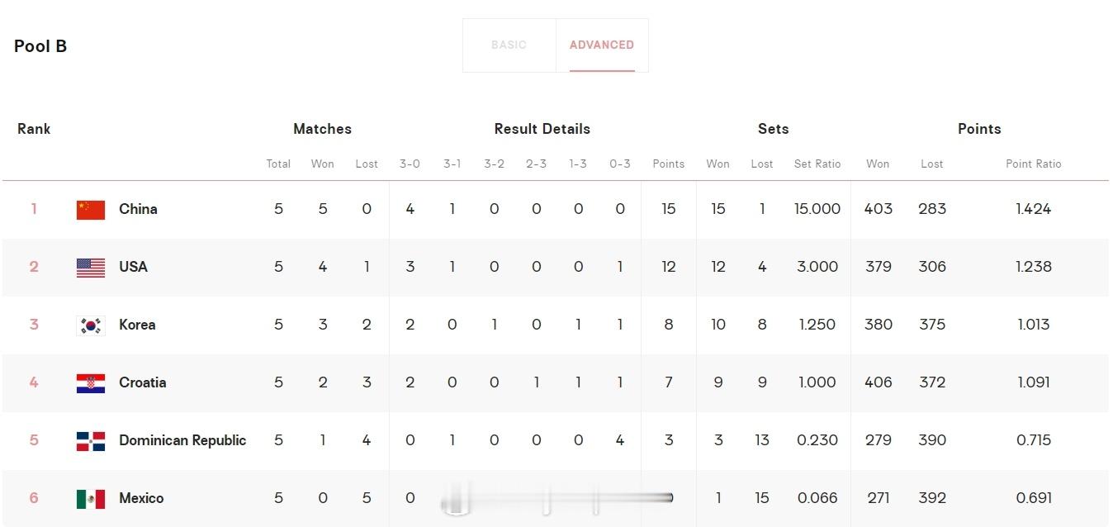Click the Result Details header

542,129
